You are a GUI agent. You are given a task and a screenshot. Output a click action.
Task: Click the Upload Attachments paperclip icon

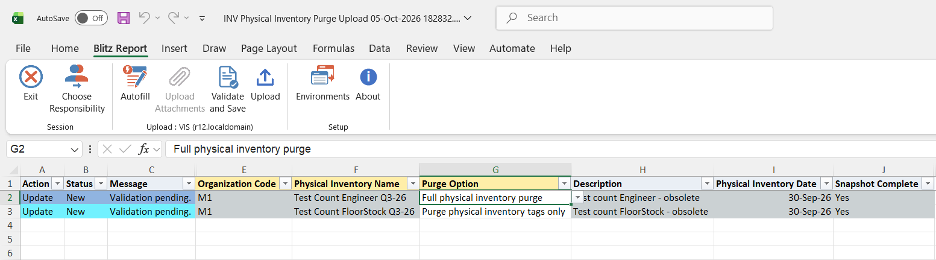click(x=180, y=78)
